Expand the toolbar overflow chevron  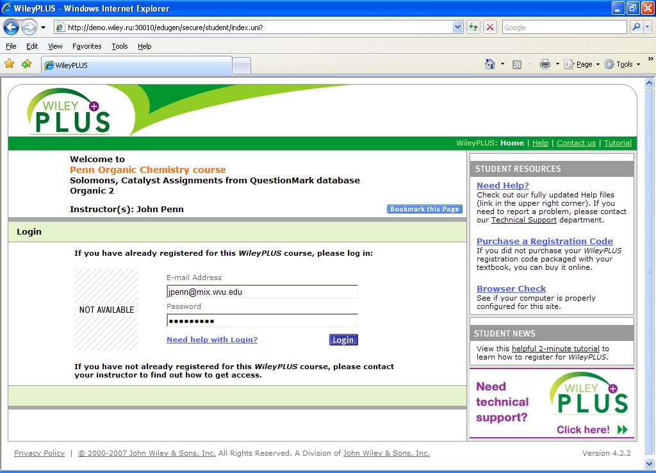650,59
